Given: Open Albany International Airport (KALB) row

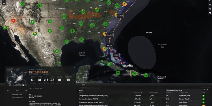Looking at the screenshot, I should coord(142,102).
